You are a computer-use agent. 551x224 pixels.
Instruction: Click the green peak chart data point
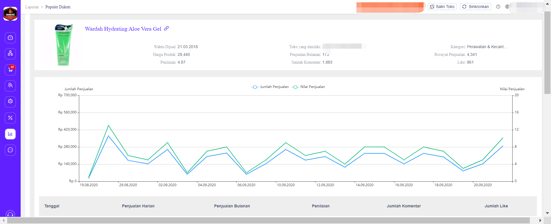click(108, 125)
